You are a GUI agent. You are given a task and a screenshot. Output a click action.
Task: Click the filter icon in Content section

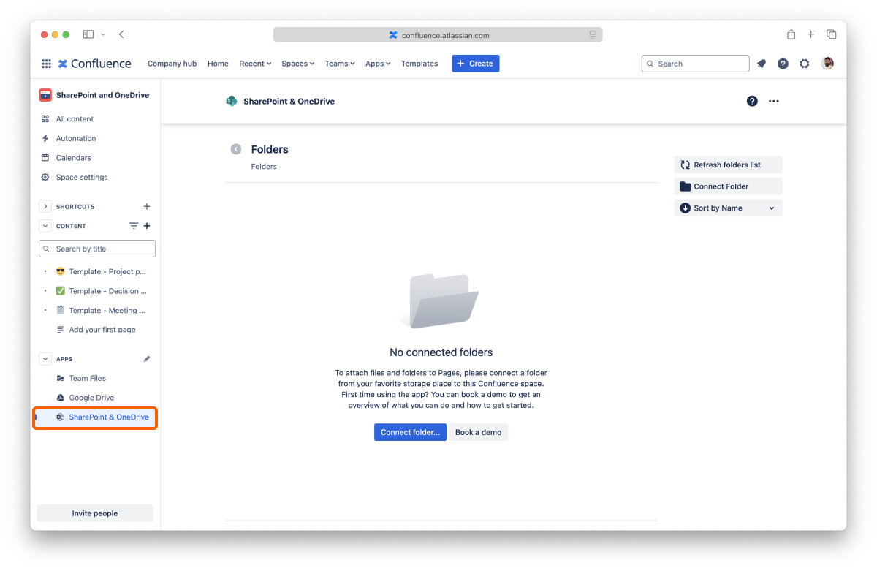click(133, 226)
